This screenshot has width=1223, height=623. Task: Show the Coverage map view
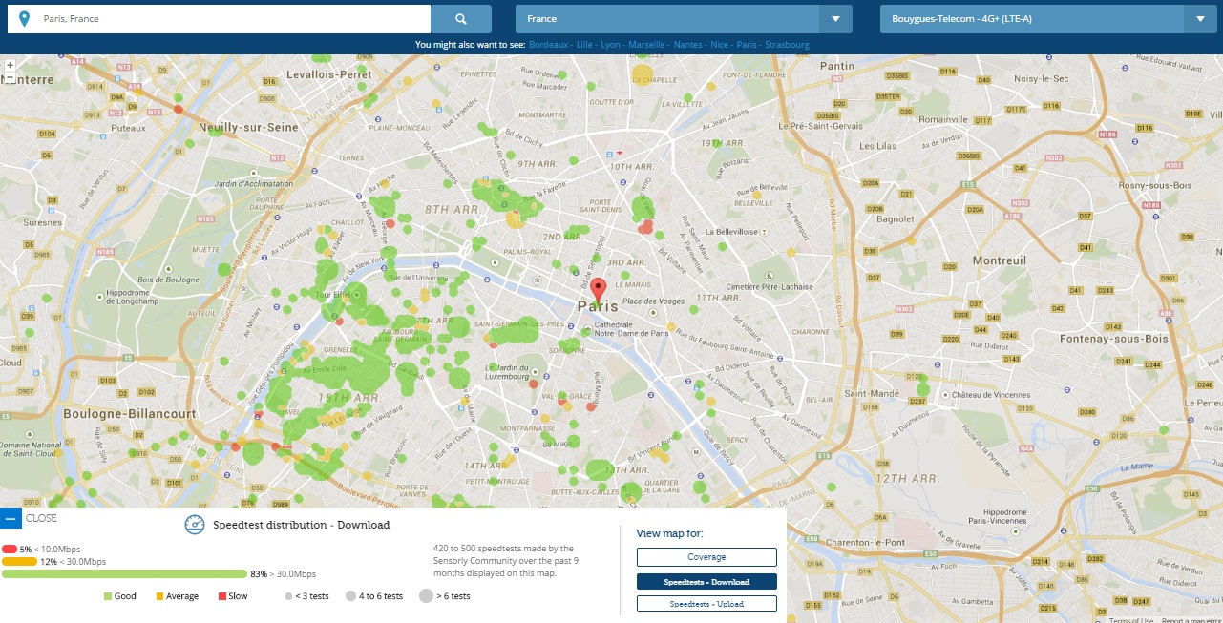pyautogui.click(x=706, y=557)
